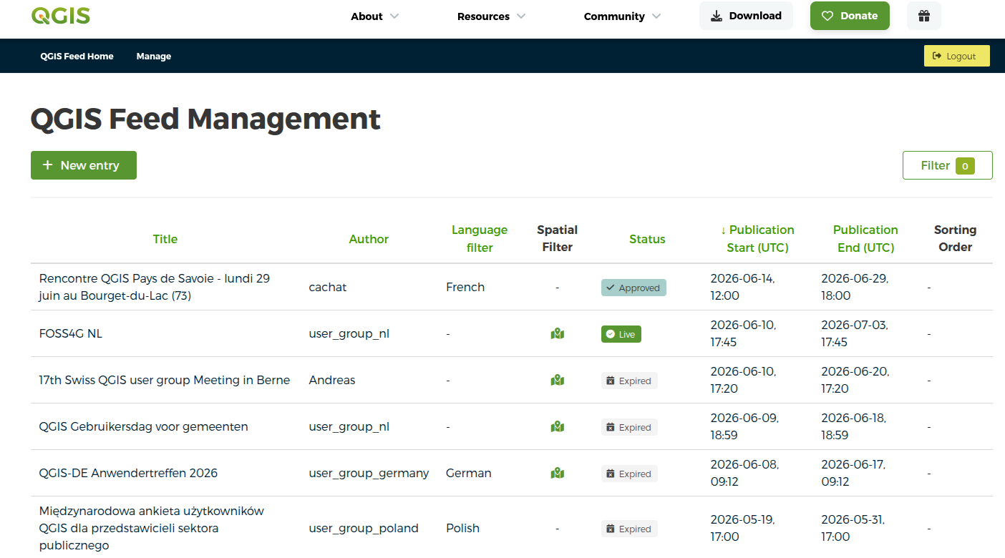
Task: Click end date 2026-05-31, 17:00
Action: click(853, 528)
